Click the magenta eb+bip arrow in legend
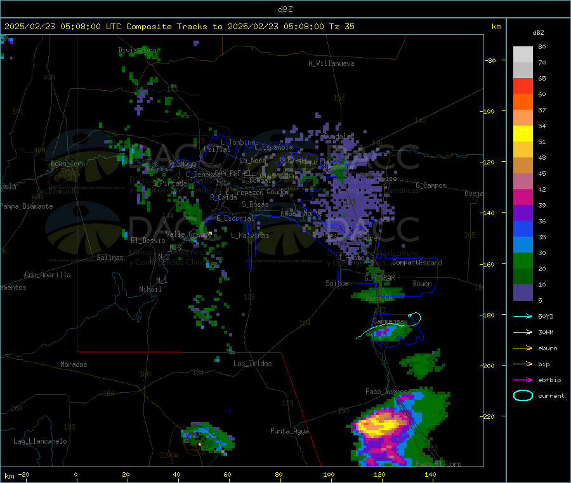The image size is (571, 483). tap(523, 380)
